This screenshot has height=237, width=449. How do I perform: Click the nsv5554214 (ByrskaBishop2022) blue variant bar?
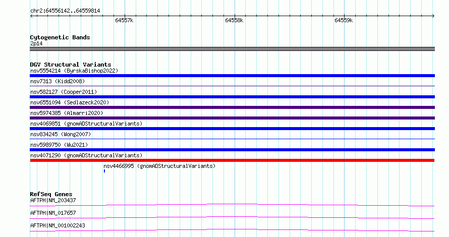[232, 76]
